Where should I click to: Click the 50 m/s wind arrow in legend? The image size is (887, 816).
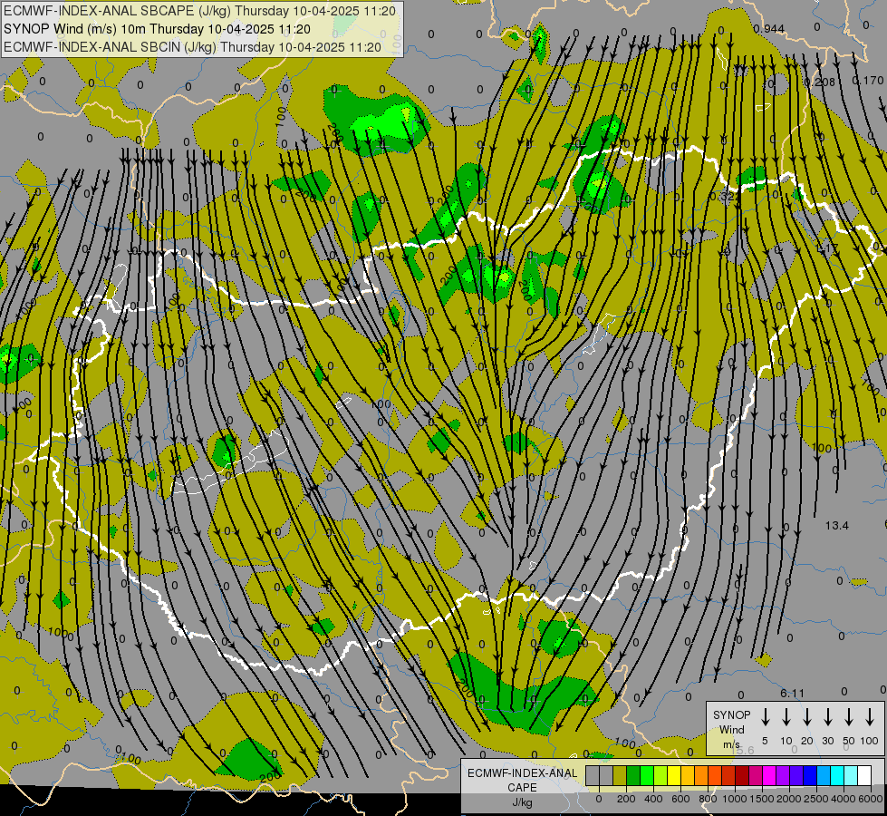coord(849,716)
